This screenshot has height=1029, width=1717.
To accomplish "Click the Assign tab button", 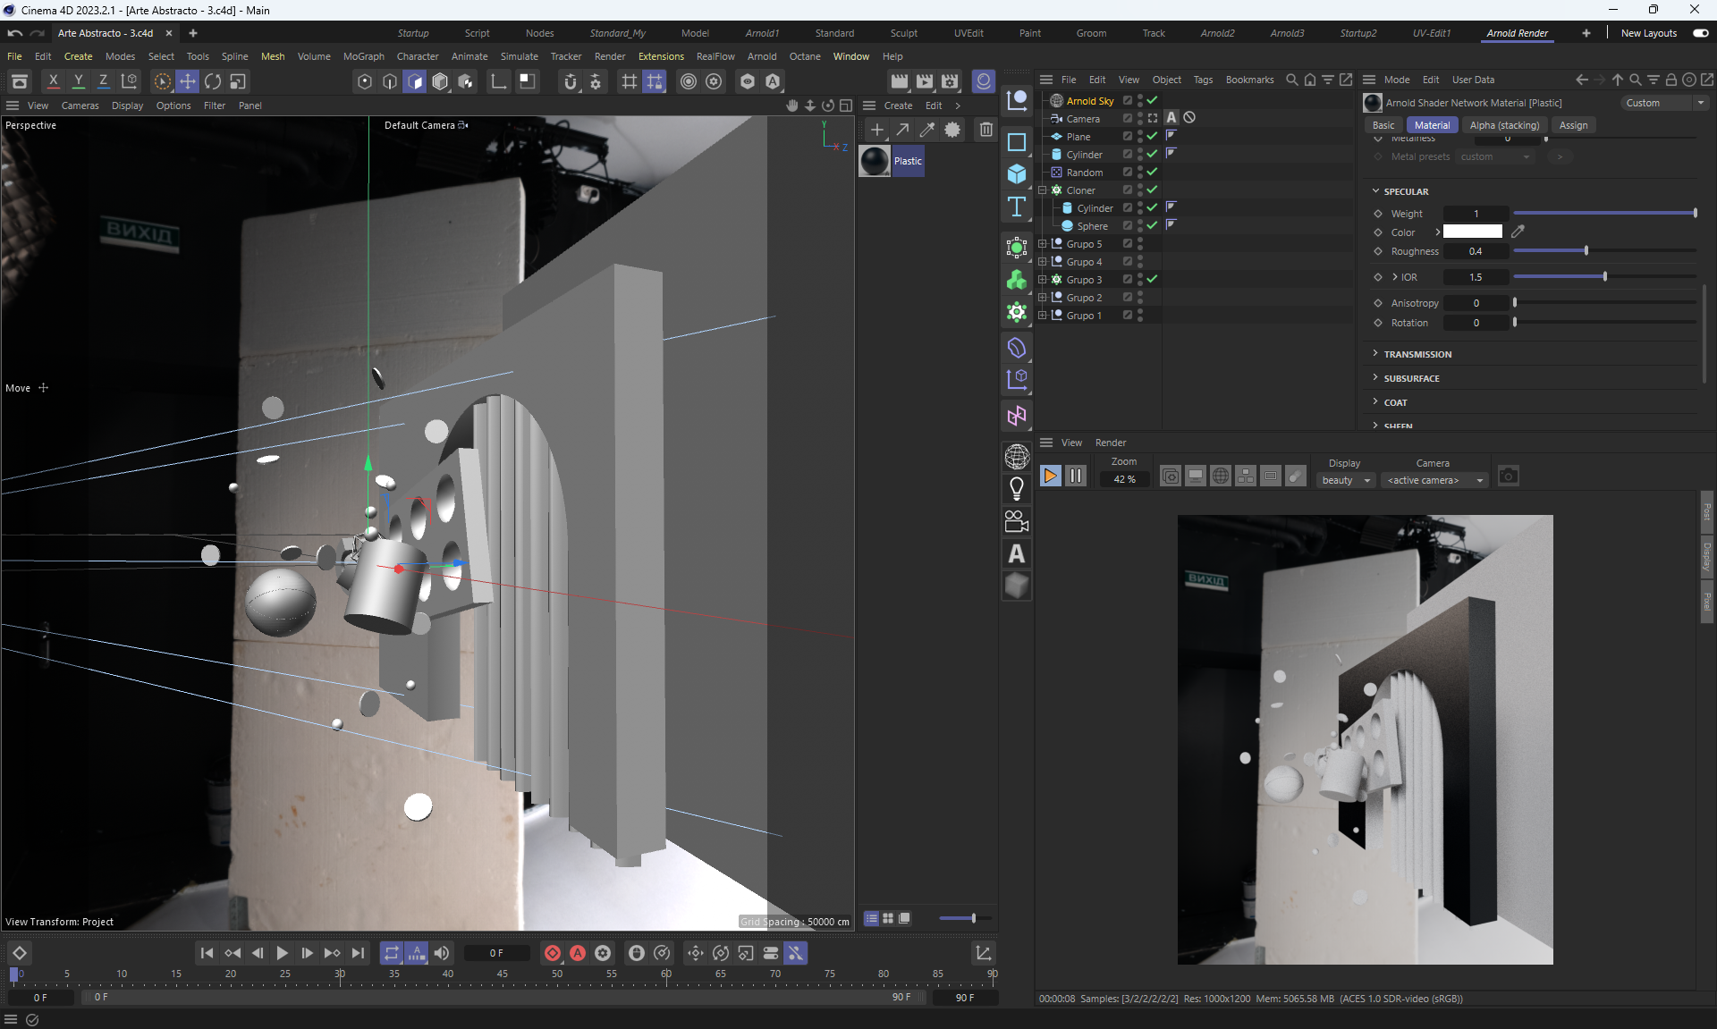I will coord(1573,125).
